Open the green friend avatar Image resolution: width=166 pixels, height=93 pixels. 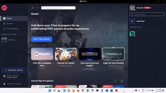point(132,34)
